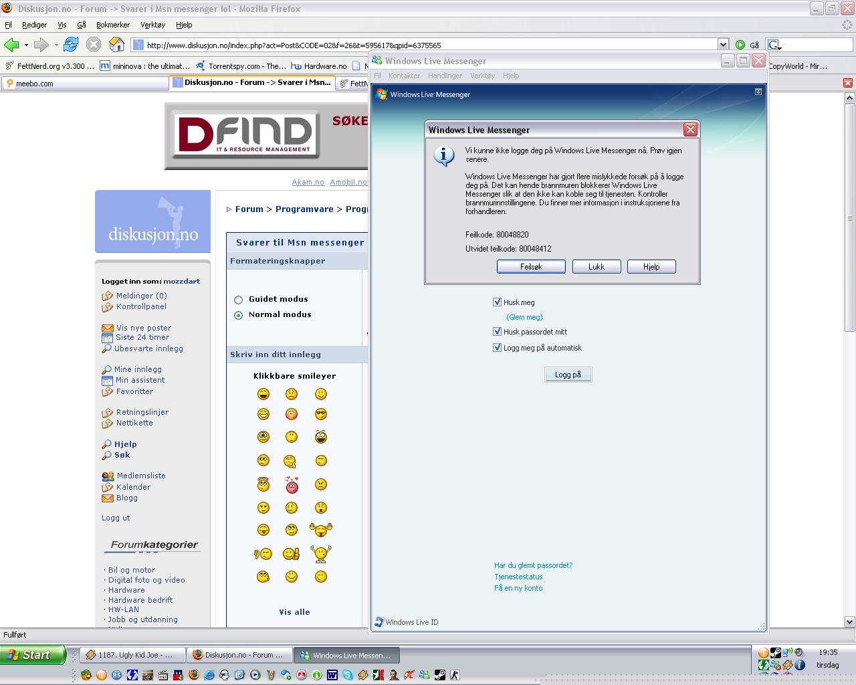Click 'Få en ny konto' link
This screenshot has height=685, width=856.
click(x=518, y=588)
